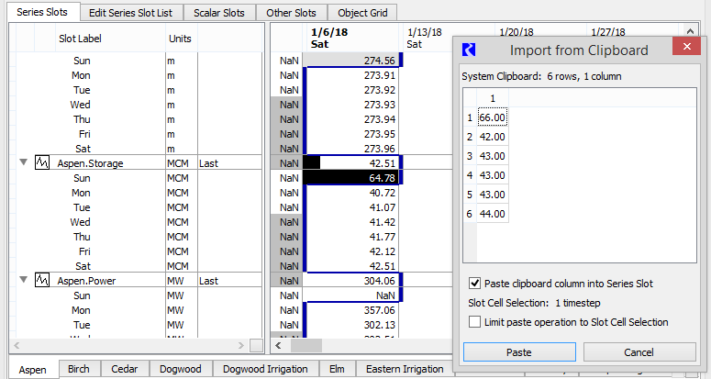
Task: Select clipboard cell containing 66.00
Action: 492,118
